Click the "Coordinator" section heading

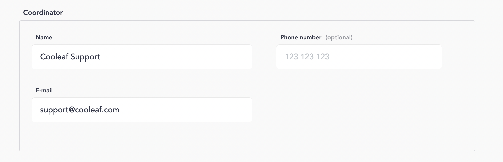[43, 13]
